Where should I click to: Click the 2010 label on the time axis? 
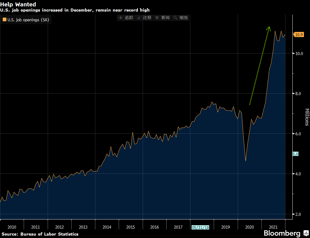(12, 227)
